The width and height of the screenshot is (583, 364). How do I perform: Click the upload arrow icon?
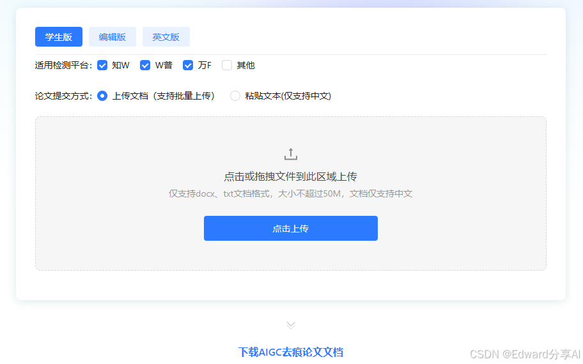click(291, 154)
